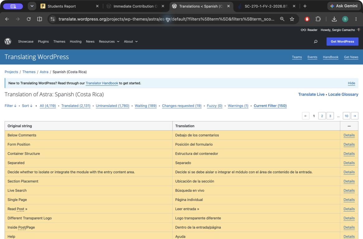Click the purple tab group icon
Screen dimensions: 363x239
click(13, 6)
